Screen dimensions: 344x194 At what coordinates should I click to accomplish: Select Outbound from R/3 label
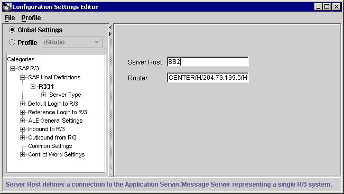point(52,137)
